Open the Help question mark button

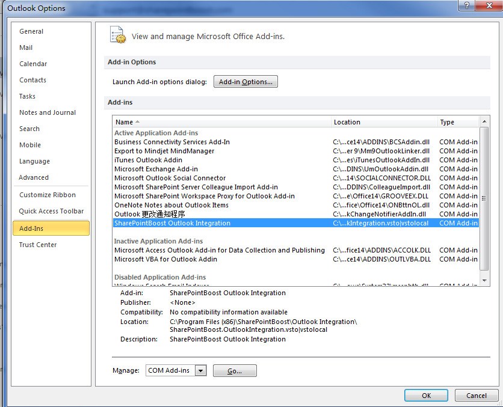point(467,5)
